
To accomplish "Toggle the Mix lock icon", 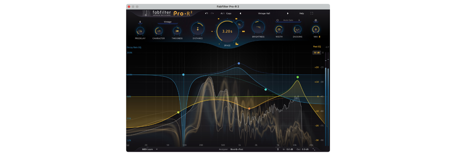I will click(320, 37).
